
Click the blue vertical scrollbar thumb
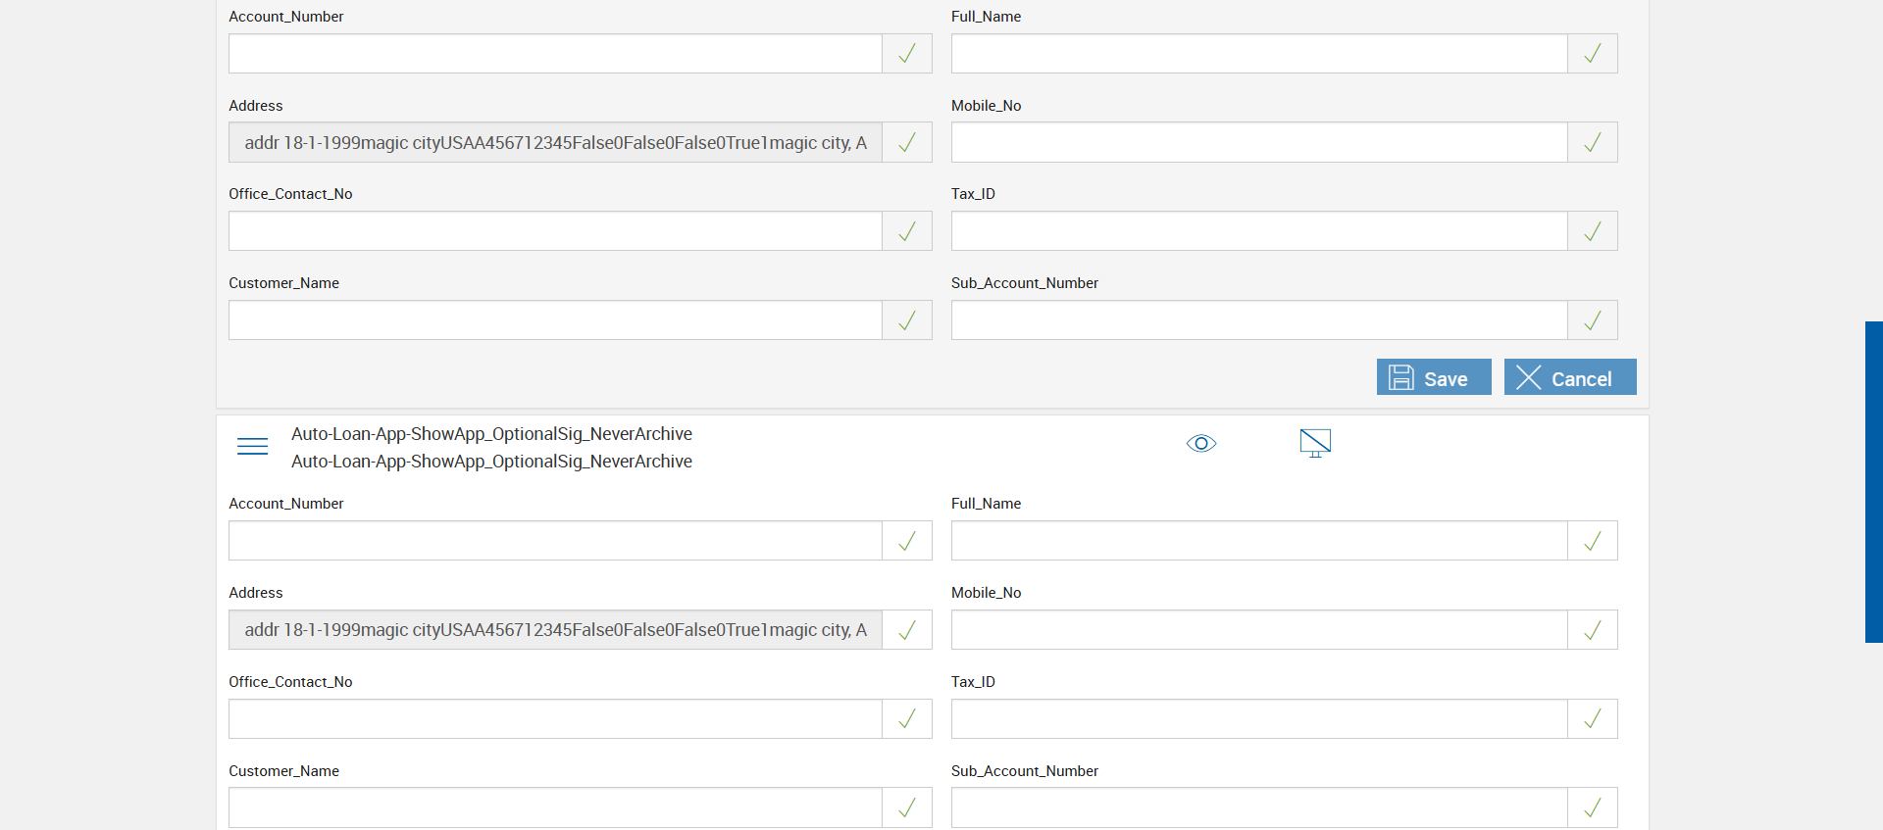[1873, 481]
